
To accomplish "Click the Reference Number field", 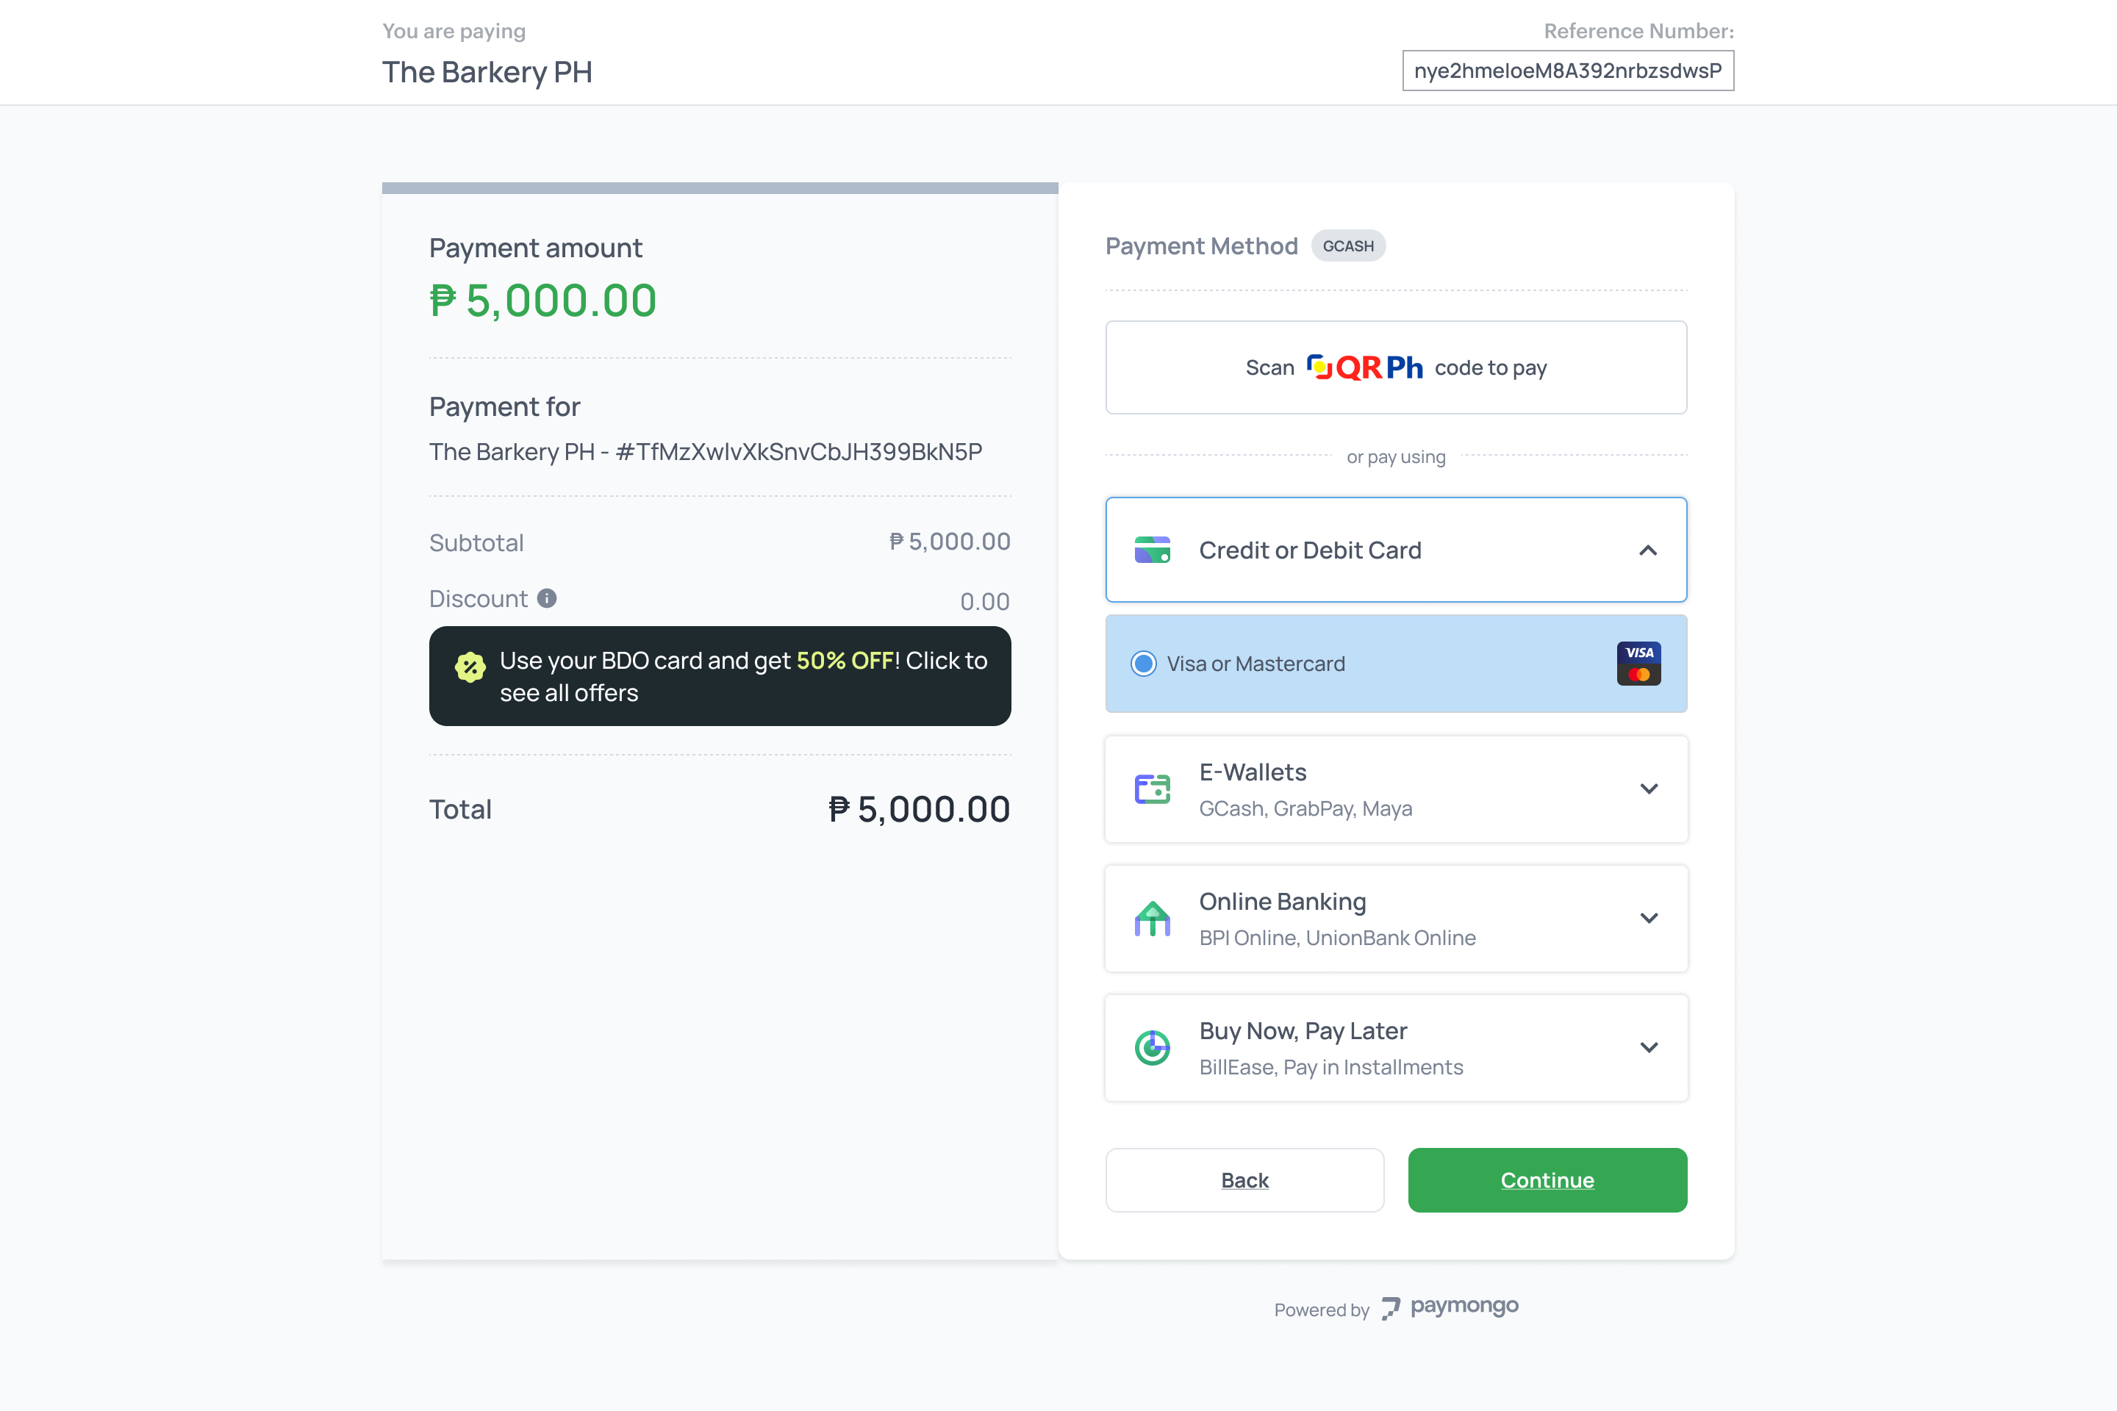I will click(1568, 71).
